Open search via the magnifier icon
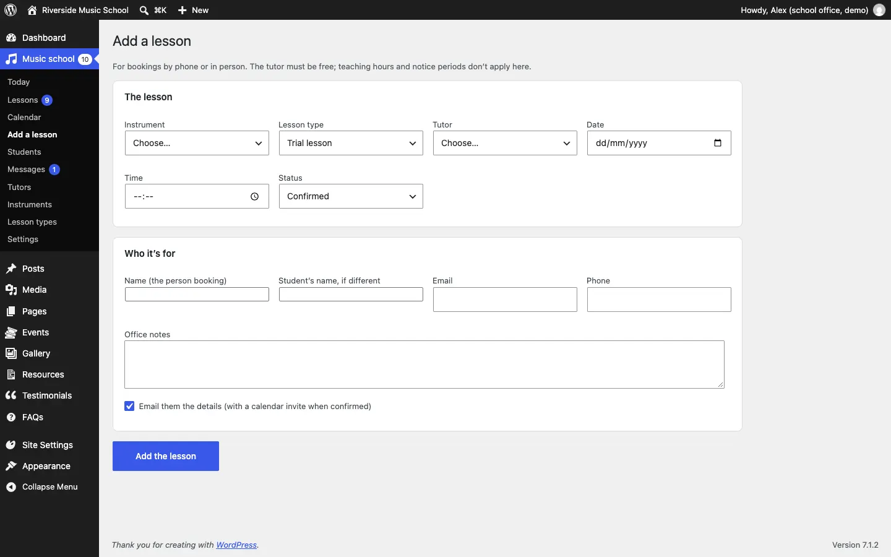Image resolution: width=891 pixels, height=557 pixels. 144,10
